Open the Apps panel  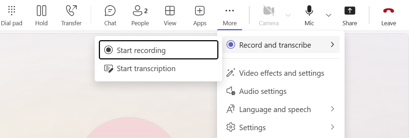pos(200,16)
